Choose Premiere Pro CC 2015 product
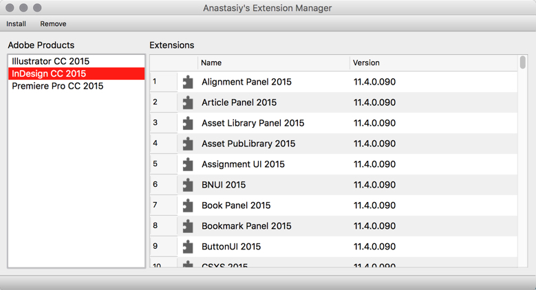This screenshot has width=536, height=290. point(76,86)
